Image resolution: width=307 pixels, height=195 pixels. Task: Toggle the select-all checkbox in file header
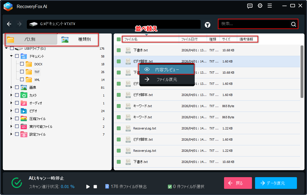119,39
